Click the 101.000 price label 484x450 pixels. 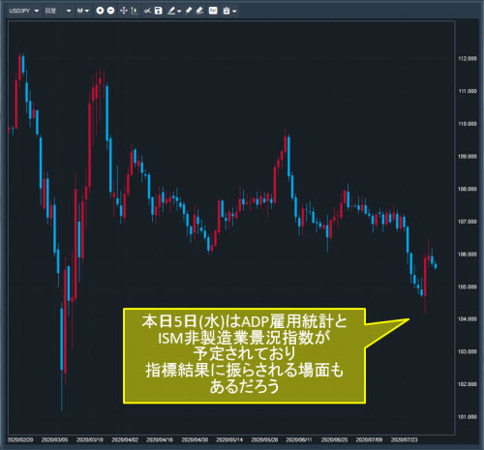[468, 417]
